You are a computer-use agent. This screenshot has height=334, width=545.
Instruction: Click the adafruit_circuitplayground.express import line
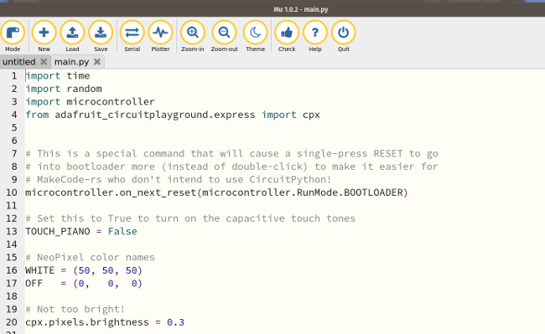click(173, 115)
